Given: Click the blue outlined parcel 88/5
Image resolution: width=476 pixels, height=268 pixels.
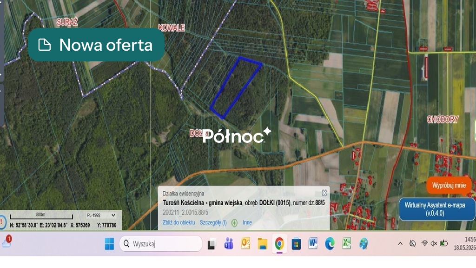Looking at the screenshot, I should click(236, 87).
